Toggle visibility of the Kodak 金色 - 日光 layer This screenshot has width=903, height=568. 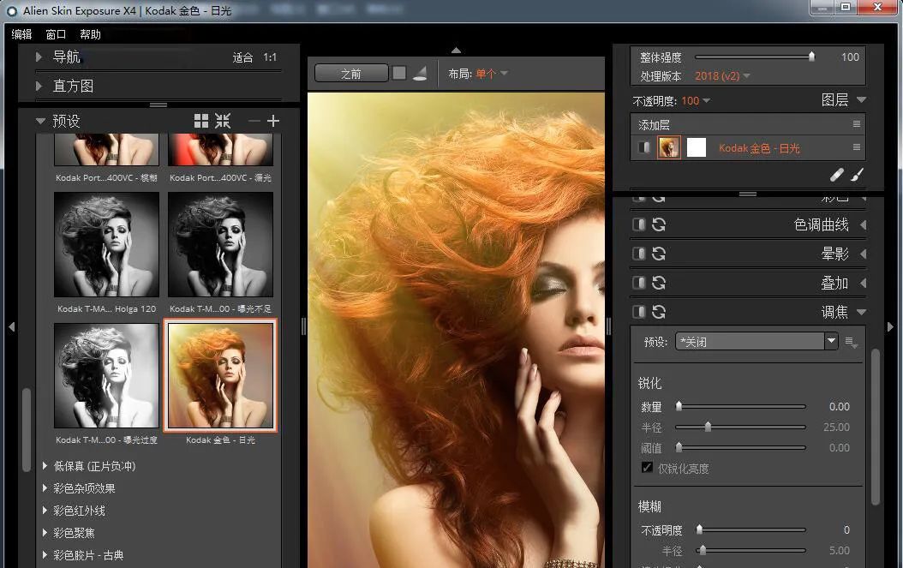[x=644, y=147]
